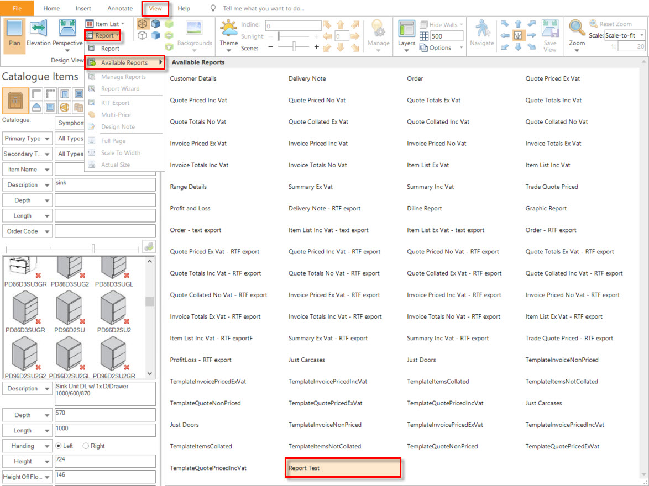649x486 pixels.
Task: Click the dotted corner category icon
Action: 50,94
